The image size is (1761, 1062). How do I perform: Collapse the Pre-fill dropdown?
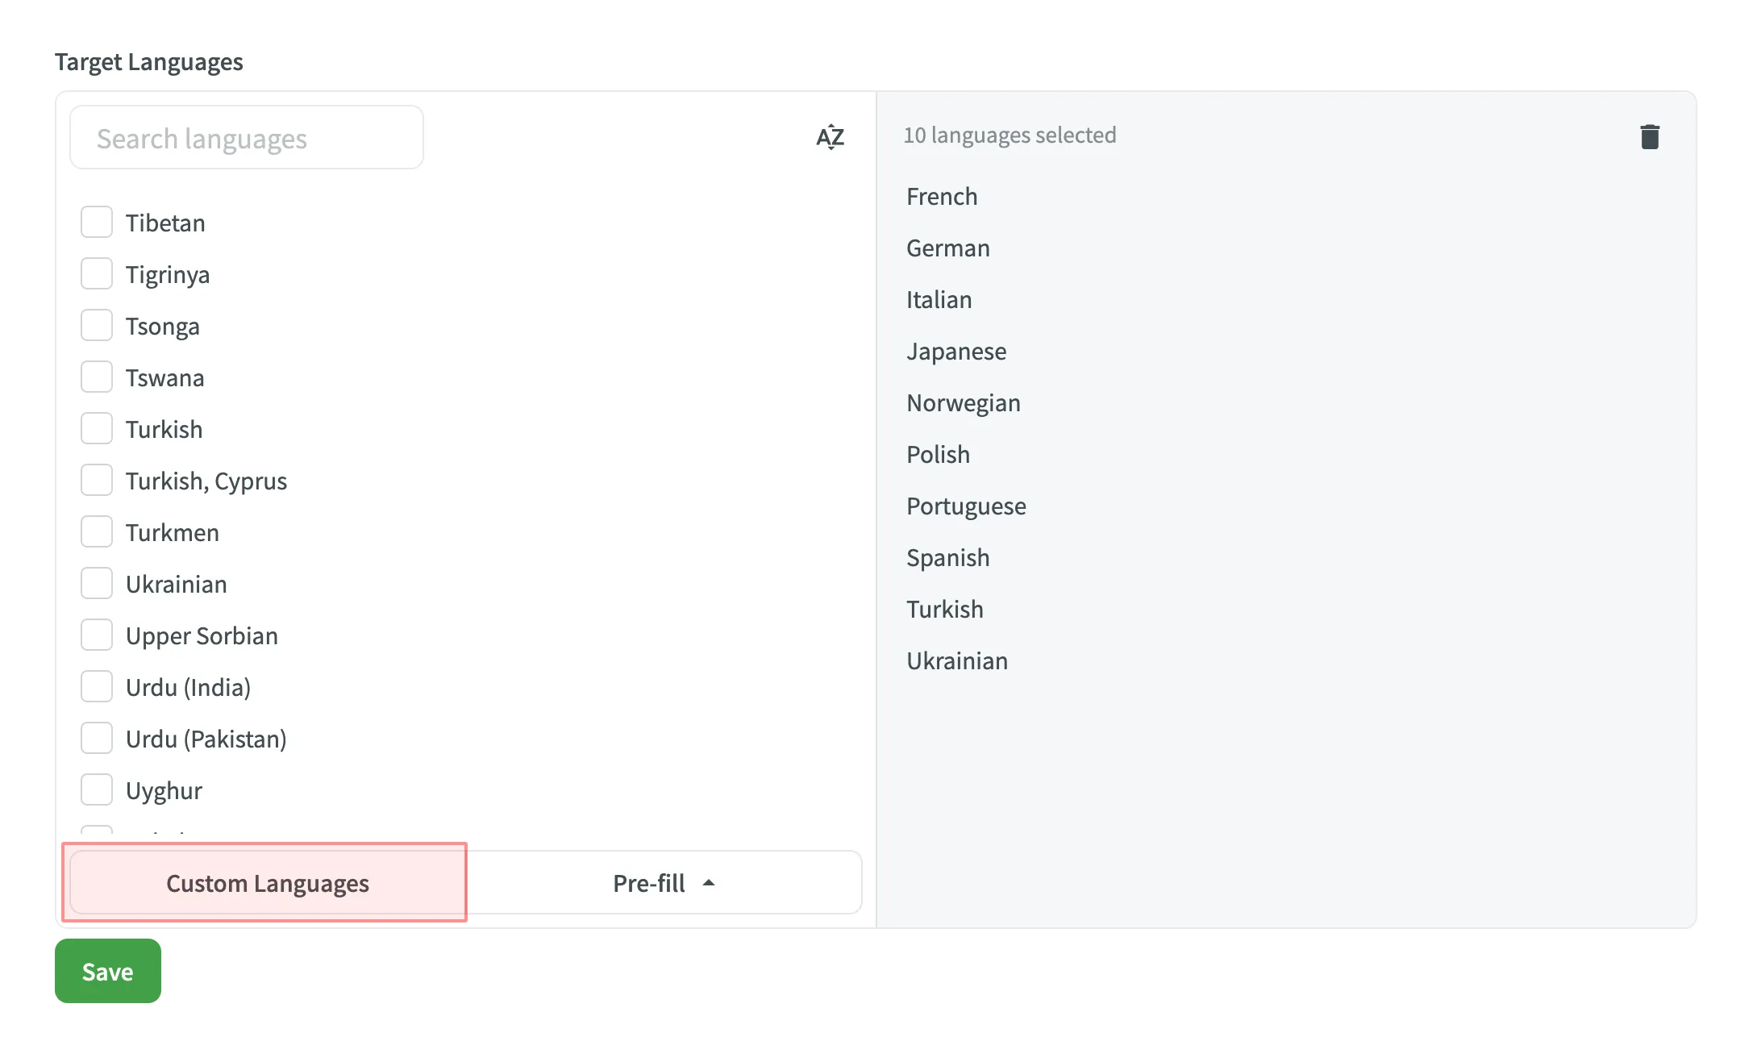[664, 882]
